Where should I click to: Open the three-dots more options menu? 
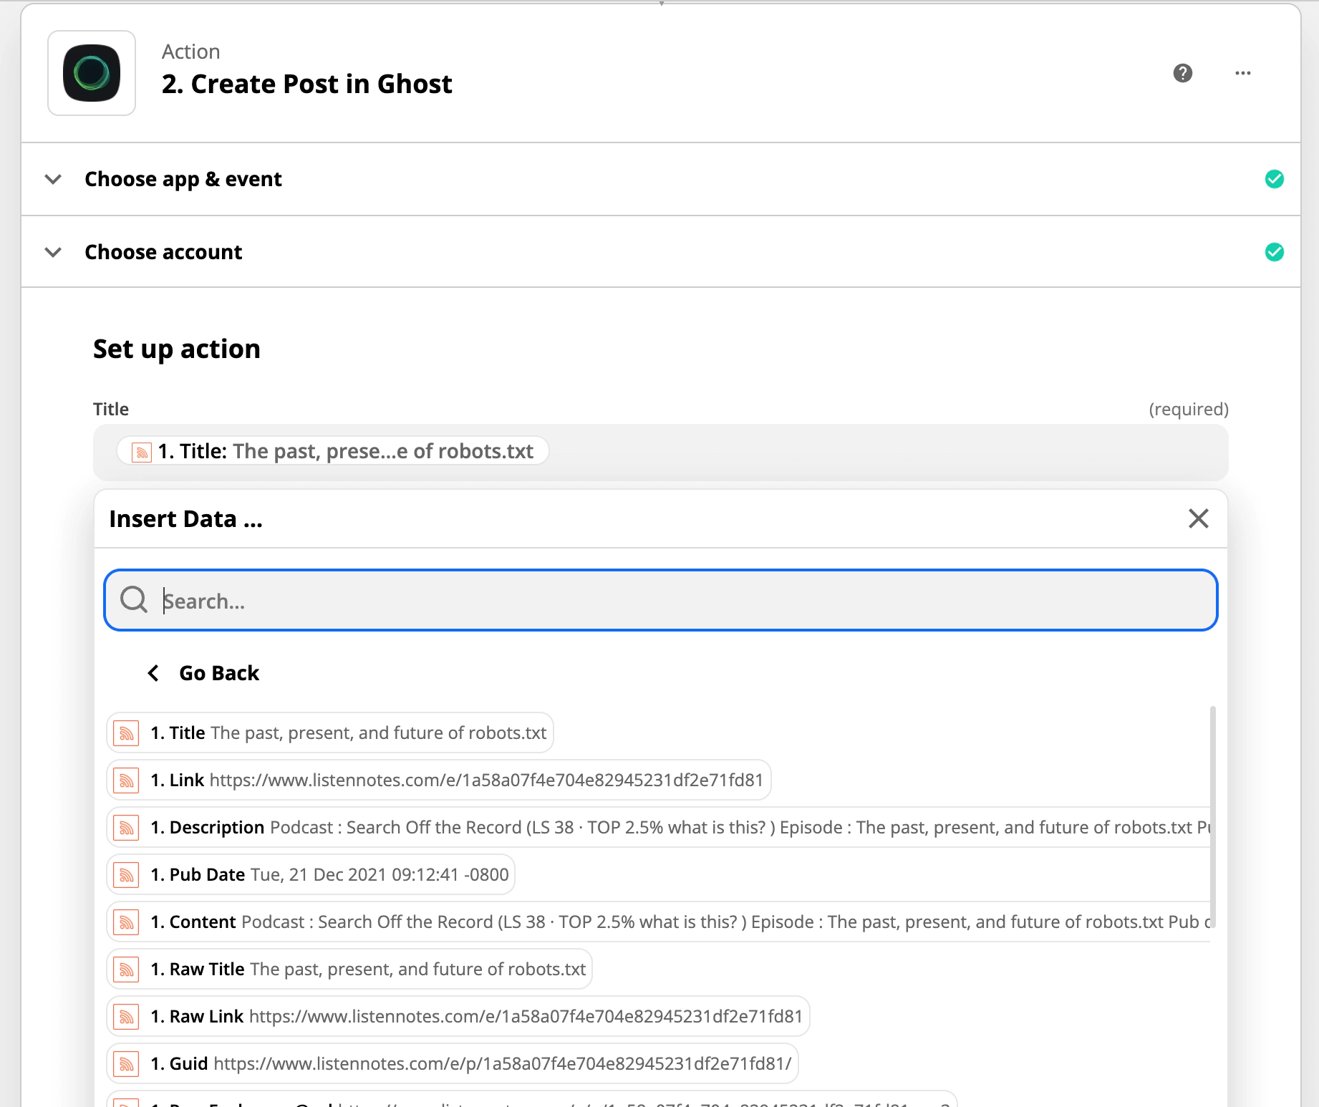pyautogui.click(x=1242, y=73)
